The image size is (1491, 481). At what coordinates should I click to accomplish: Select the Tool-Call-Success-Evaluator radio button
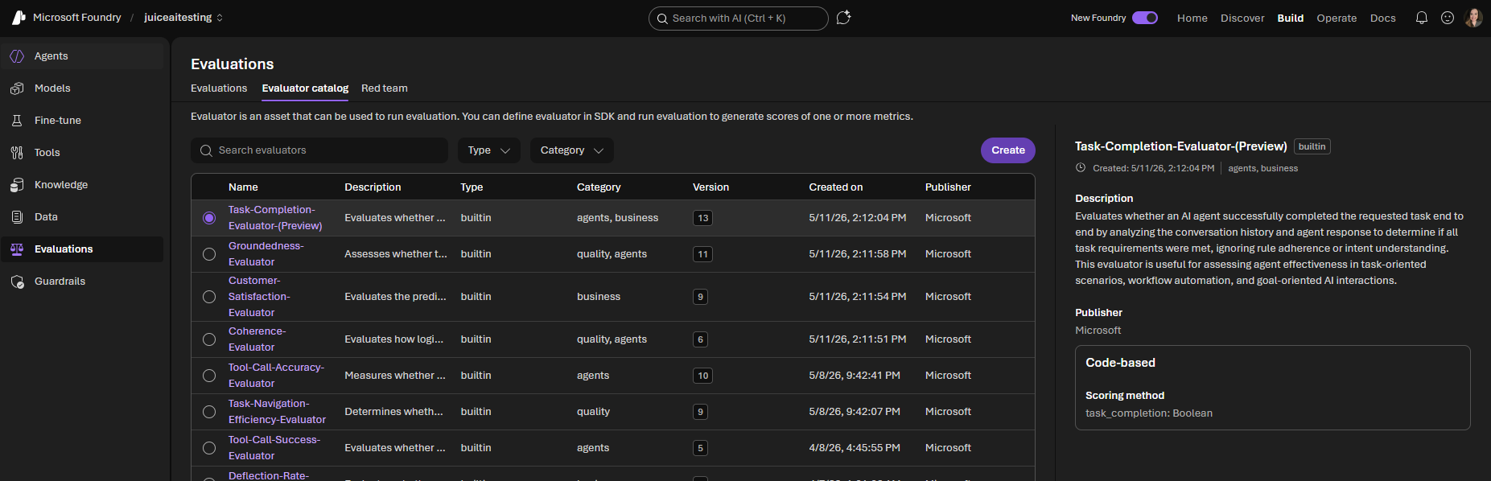point(209,448)
